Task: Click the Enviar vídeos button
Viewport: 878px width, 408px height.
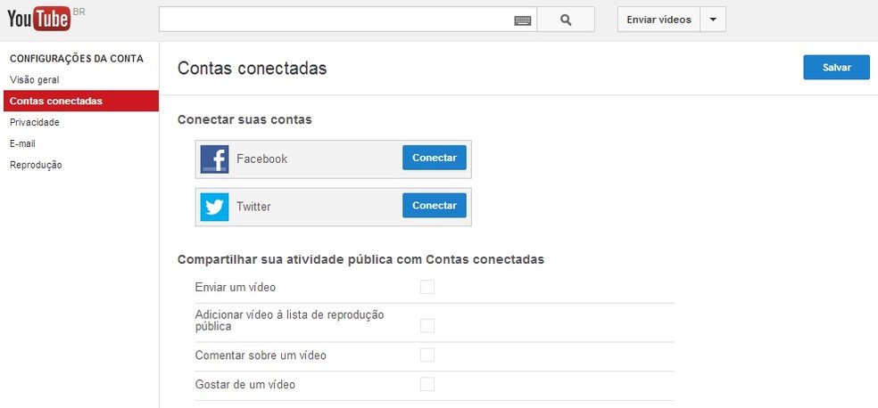Action: tap(658, 20)
